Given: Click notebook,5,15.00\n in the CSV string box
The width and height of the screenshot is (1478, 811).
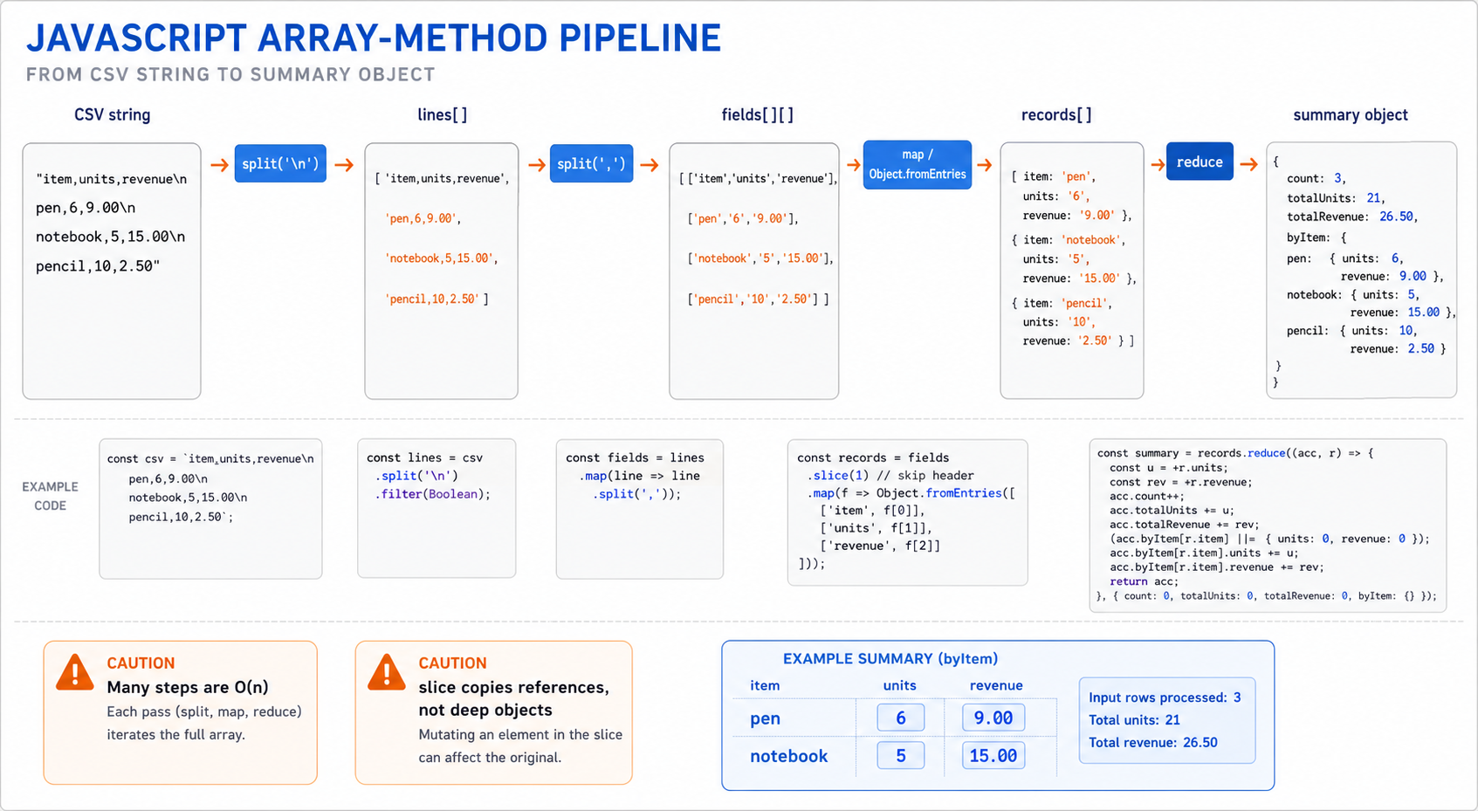Looking at the screenshot, I should click(x=110, y=237).
